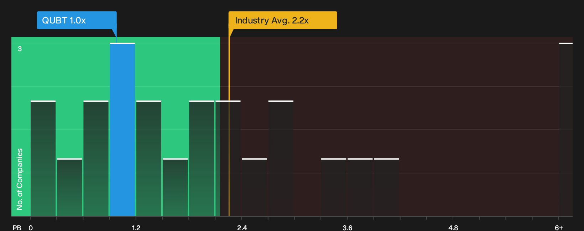Screen dimensions: 584x231
Task: Select the short bar right of 2.4
Action: (x=254, y=187)
